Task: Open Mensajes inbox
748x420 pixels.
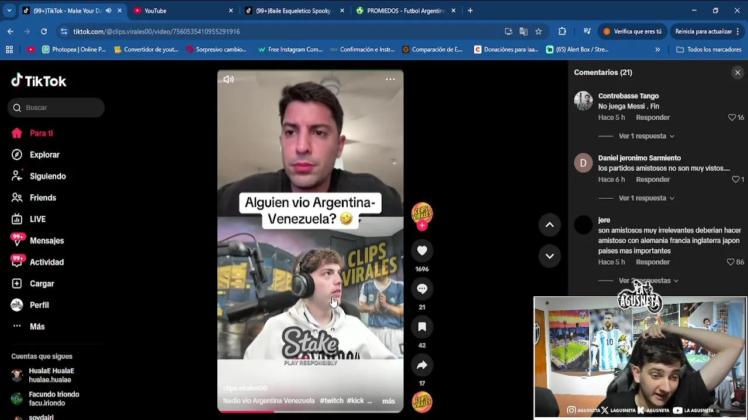Action: (x=38, y=240)
